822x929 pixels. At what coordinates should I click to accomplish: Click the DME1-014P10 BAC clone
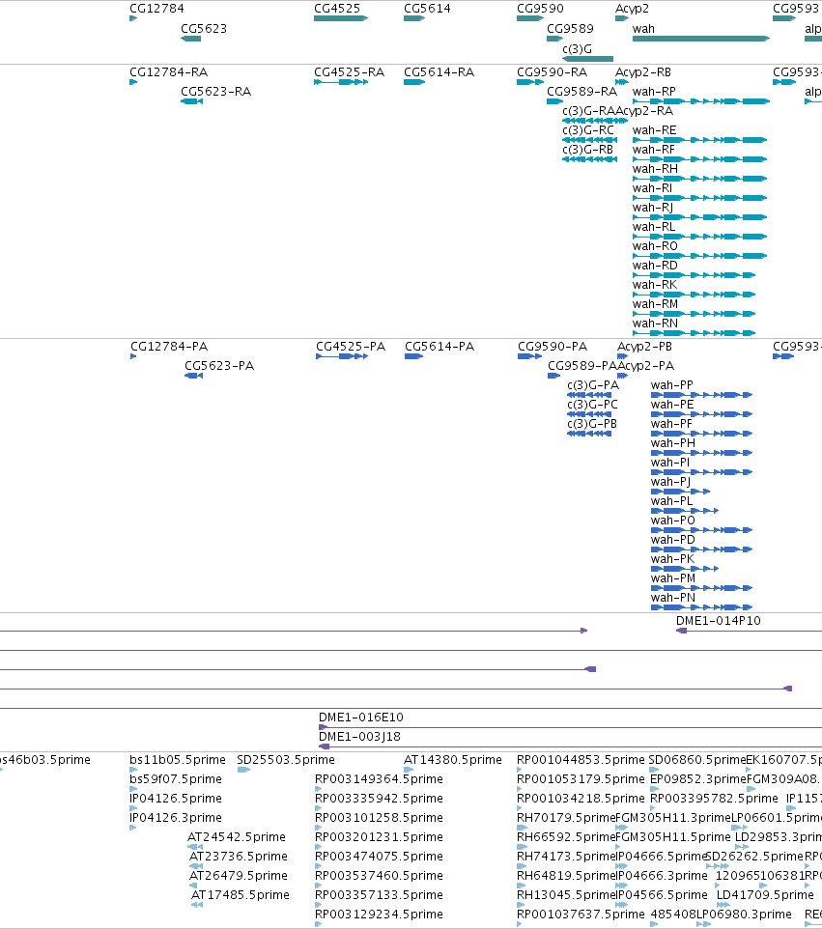pos(750,631)
